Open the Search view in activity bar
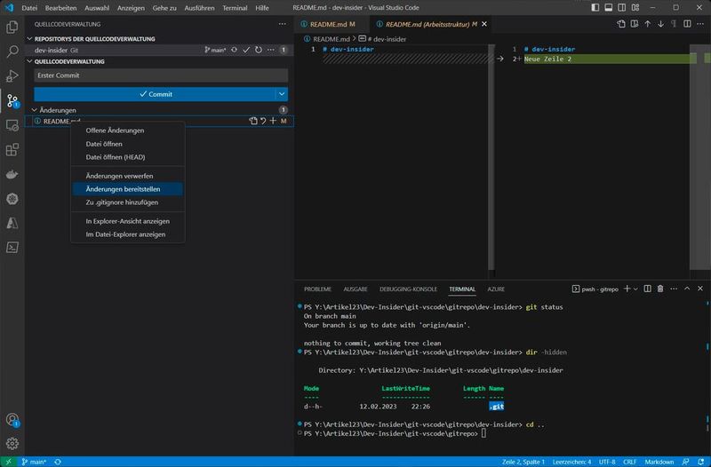The height and width of the screenshot is (467, 711). [x=12, y=51]
